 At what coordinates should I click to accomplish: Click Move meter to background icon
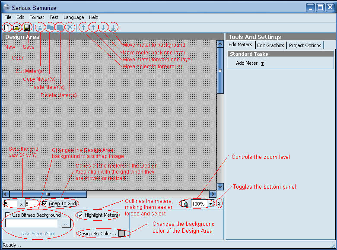click(x=113, y=28)
